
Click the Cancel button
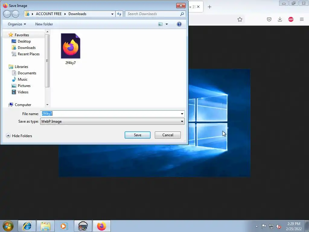click(x=168, y=135)
